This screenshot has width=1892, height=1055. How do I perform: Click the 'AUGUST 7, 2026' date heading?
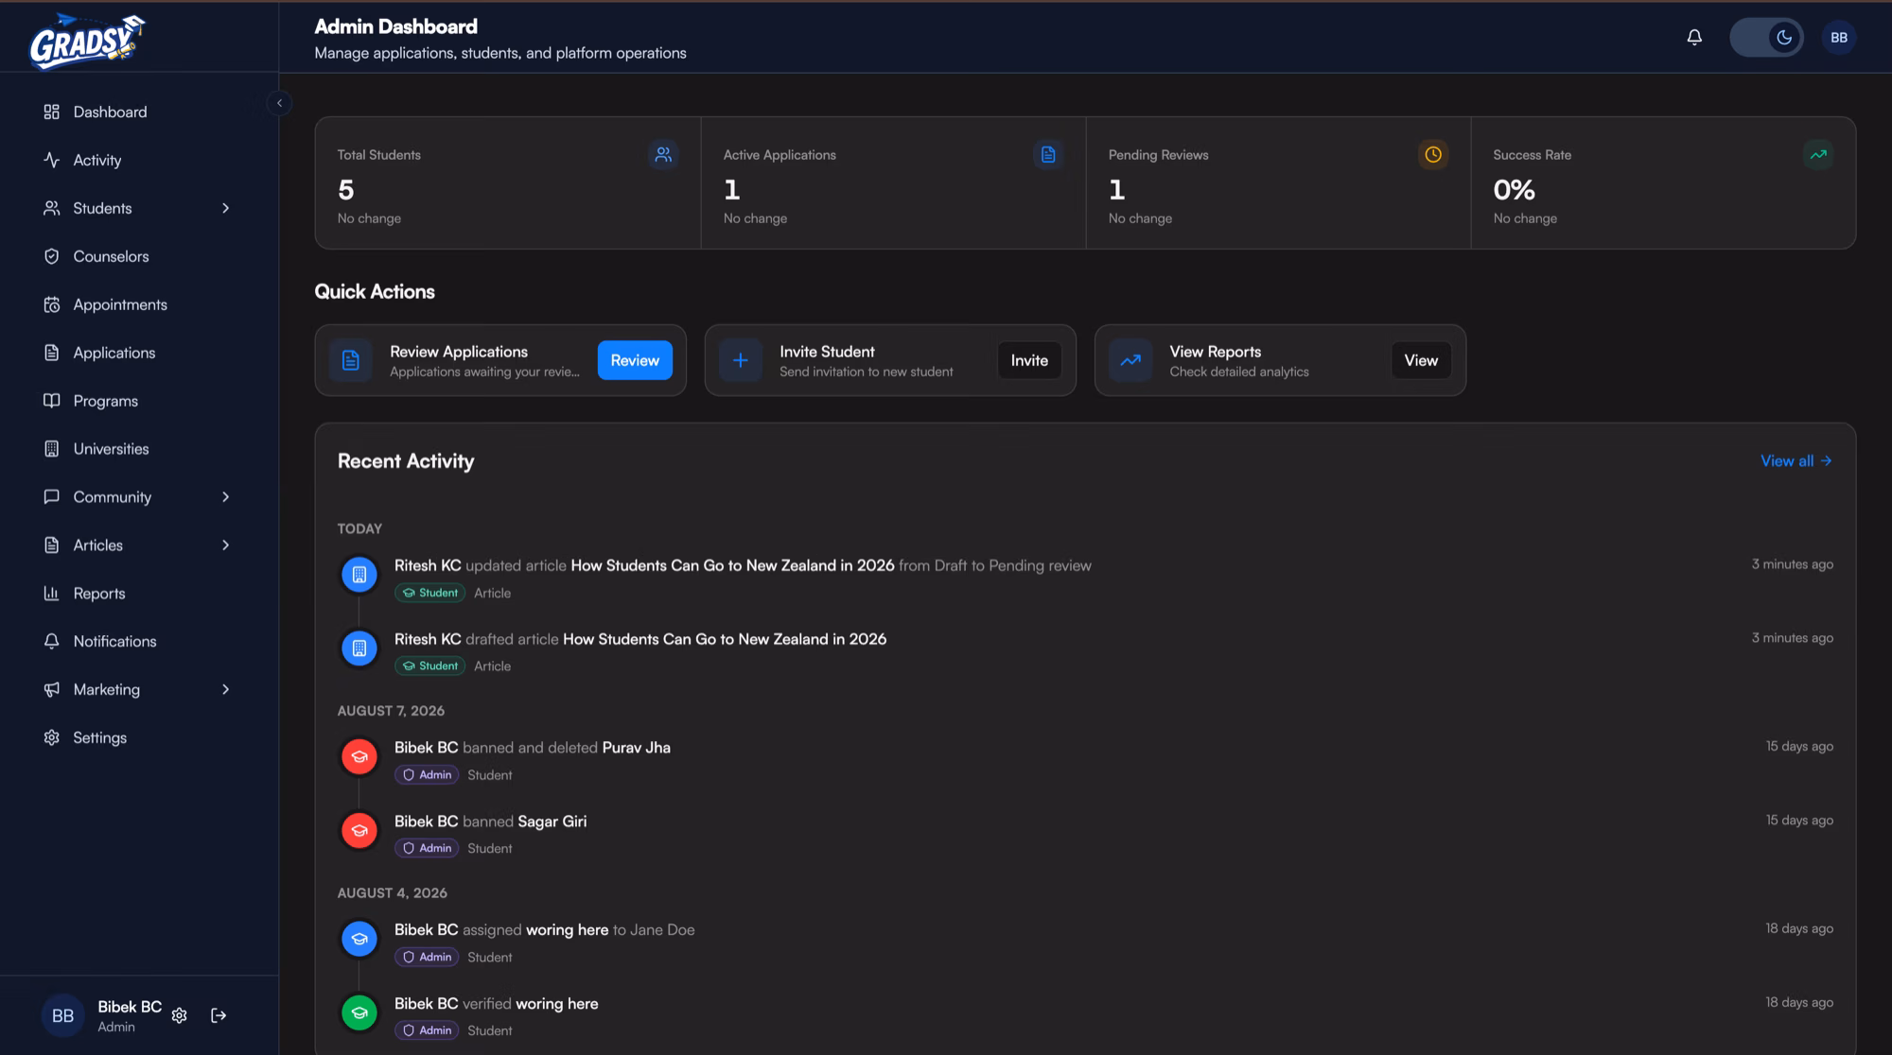(391, 711)
